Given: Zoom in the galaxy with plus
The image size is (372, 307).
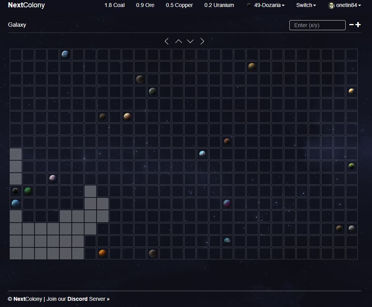Looking at the screenshot, I should point(358,25).
